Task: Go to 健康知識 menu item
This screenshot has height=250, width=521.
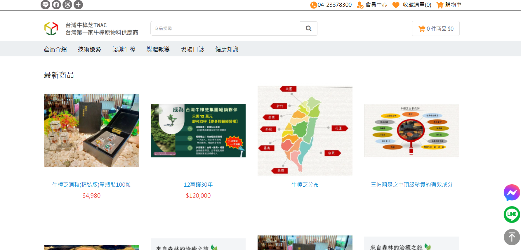Action: 227,49
